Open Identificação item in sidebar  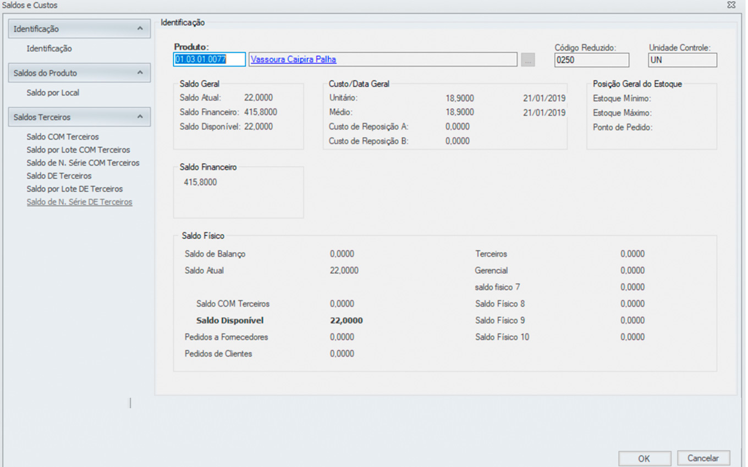click(x=49, y=49)
